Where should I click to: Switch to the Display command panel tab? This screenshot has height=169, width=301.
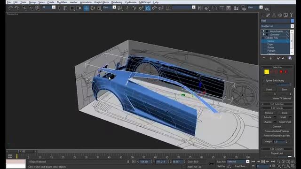click(x=285, y=15)
